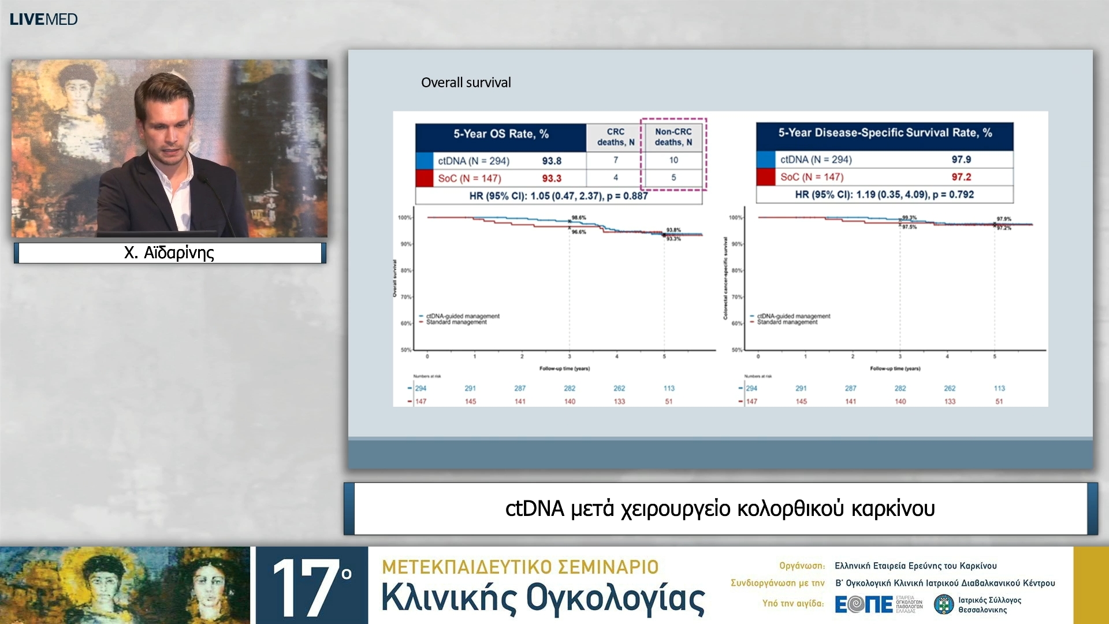Toggle the Standard management legend entry

456,322
